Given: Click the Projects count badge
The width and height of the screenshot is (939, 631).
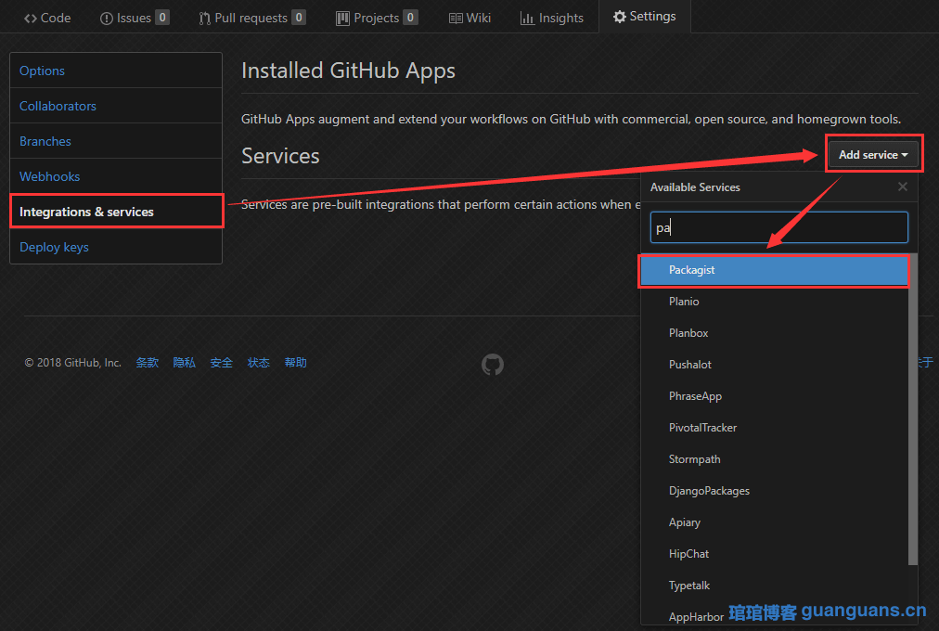Looking at the screenshot, I should coord(410,18).
